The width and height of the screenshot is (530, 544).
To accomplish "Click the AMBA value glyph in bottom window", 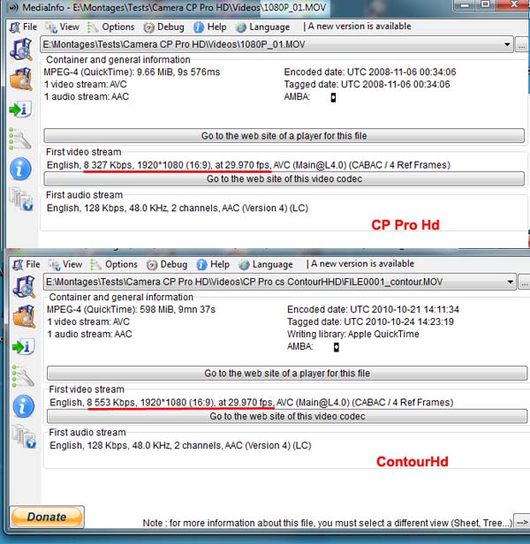I will [337, 347].
